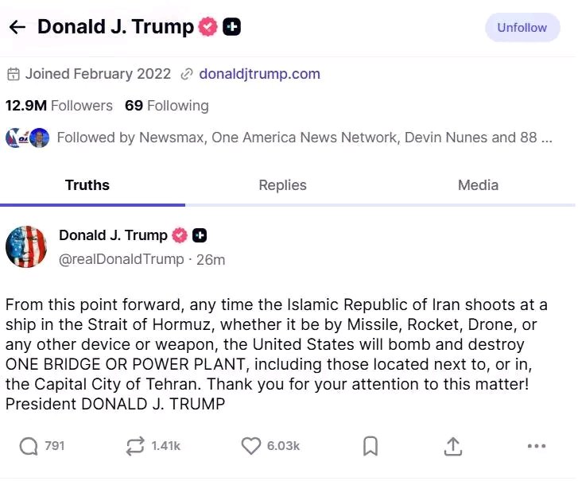The width and height of the screenshot is (578, 481).
Task: Unfollow Donald J. Trump
Action: (522, 28)
